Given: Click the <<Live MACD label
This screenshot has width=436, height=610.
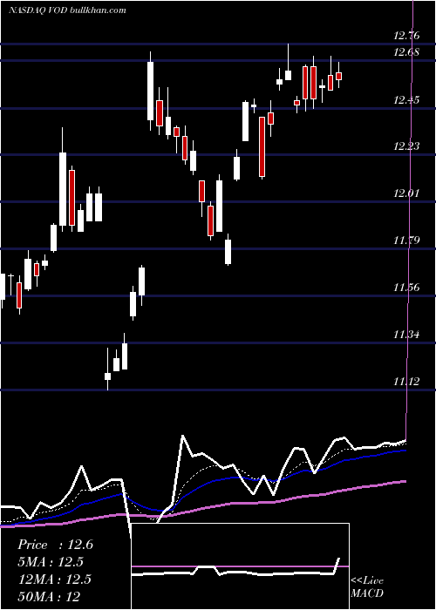Looking at the screenshot, I should [367, 586].
